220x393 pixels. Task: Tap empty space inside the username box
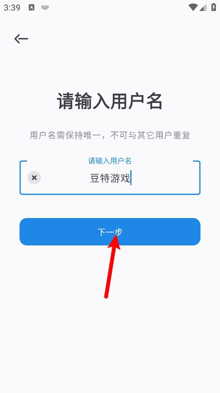click(x=165, y=178)
